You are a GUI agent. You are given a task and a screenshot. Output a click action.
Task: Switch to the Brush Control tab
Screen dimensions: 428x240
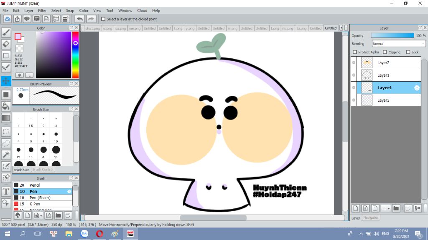point(43,169)
